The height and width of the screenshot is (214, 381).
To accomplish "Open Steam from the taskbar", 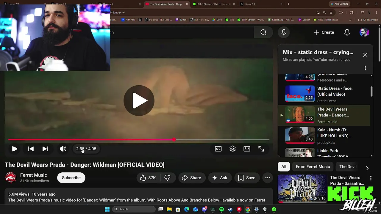I will (x=230, y=209).
